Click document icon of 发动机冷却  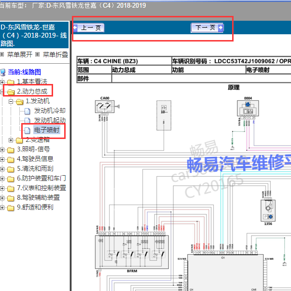(28, 111)
